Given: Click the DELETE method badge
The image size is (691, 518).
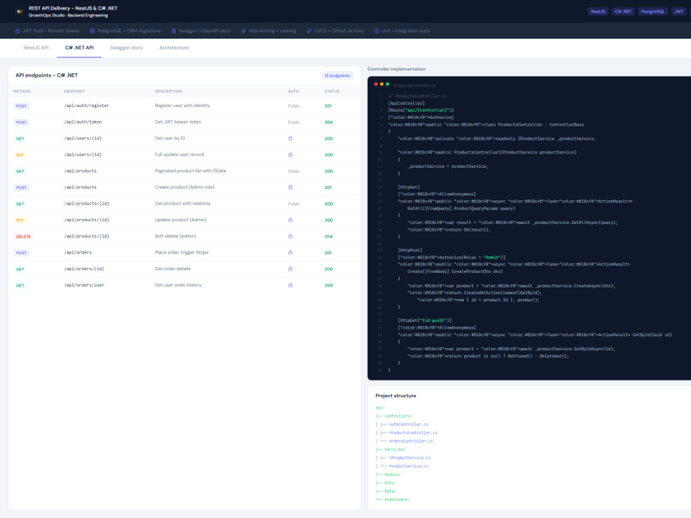Looking at the screenshot, I should (23, 236).
